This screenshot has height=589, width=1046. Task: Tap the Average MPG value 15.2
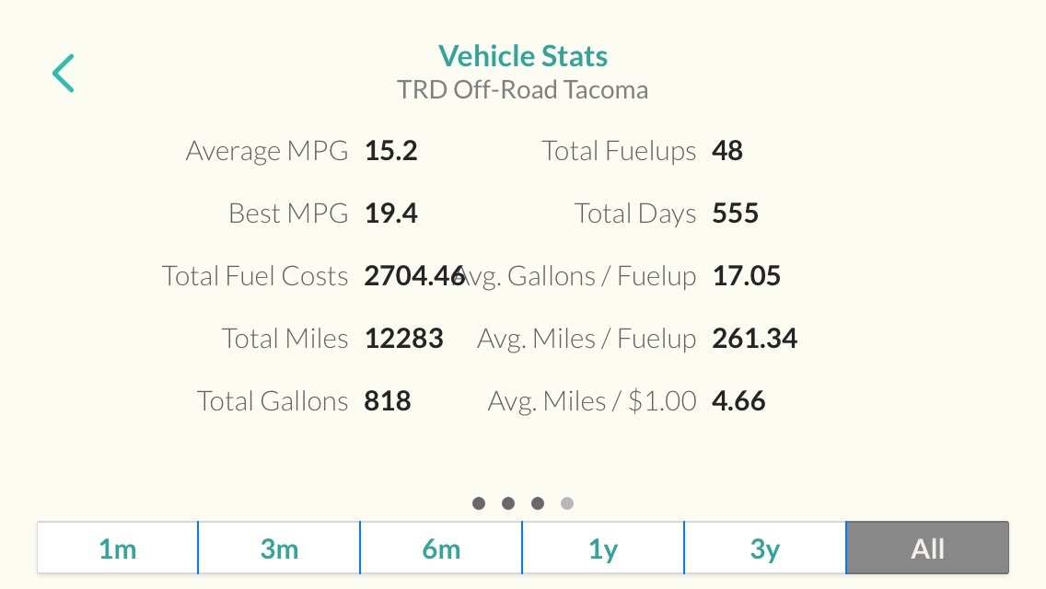pos(391,151)
